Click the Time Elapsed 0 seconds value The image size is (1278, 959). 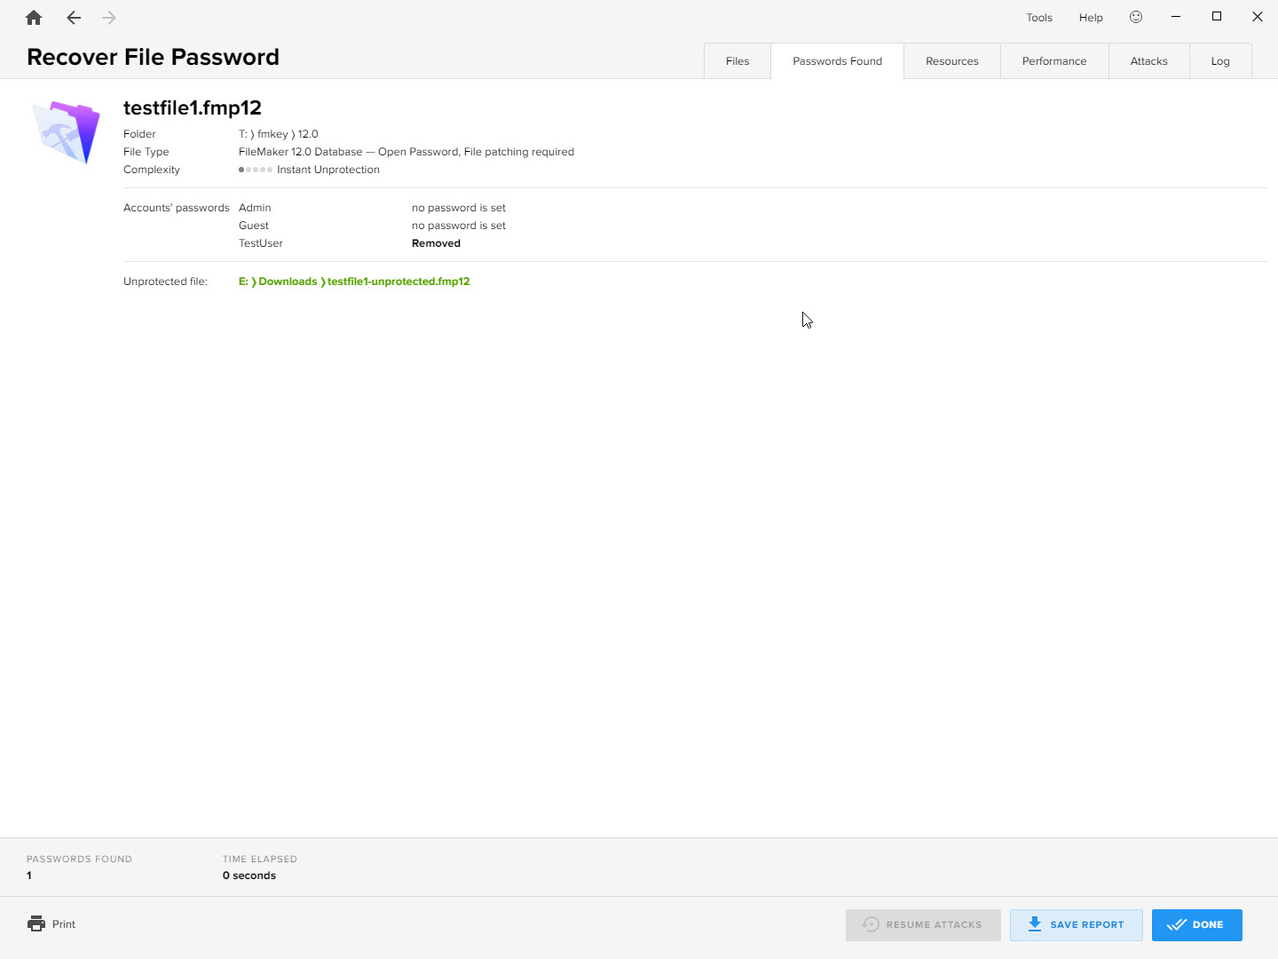[x=249, y=876]
